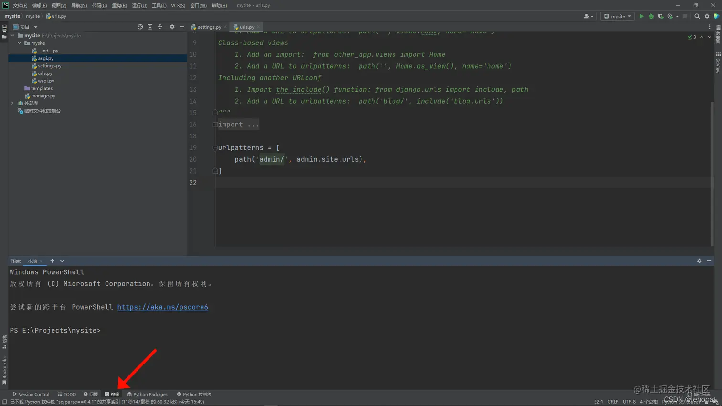Open Search Everywhere magnifier
The image size is (722, 406).
click(697, 16)
